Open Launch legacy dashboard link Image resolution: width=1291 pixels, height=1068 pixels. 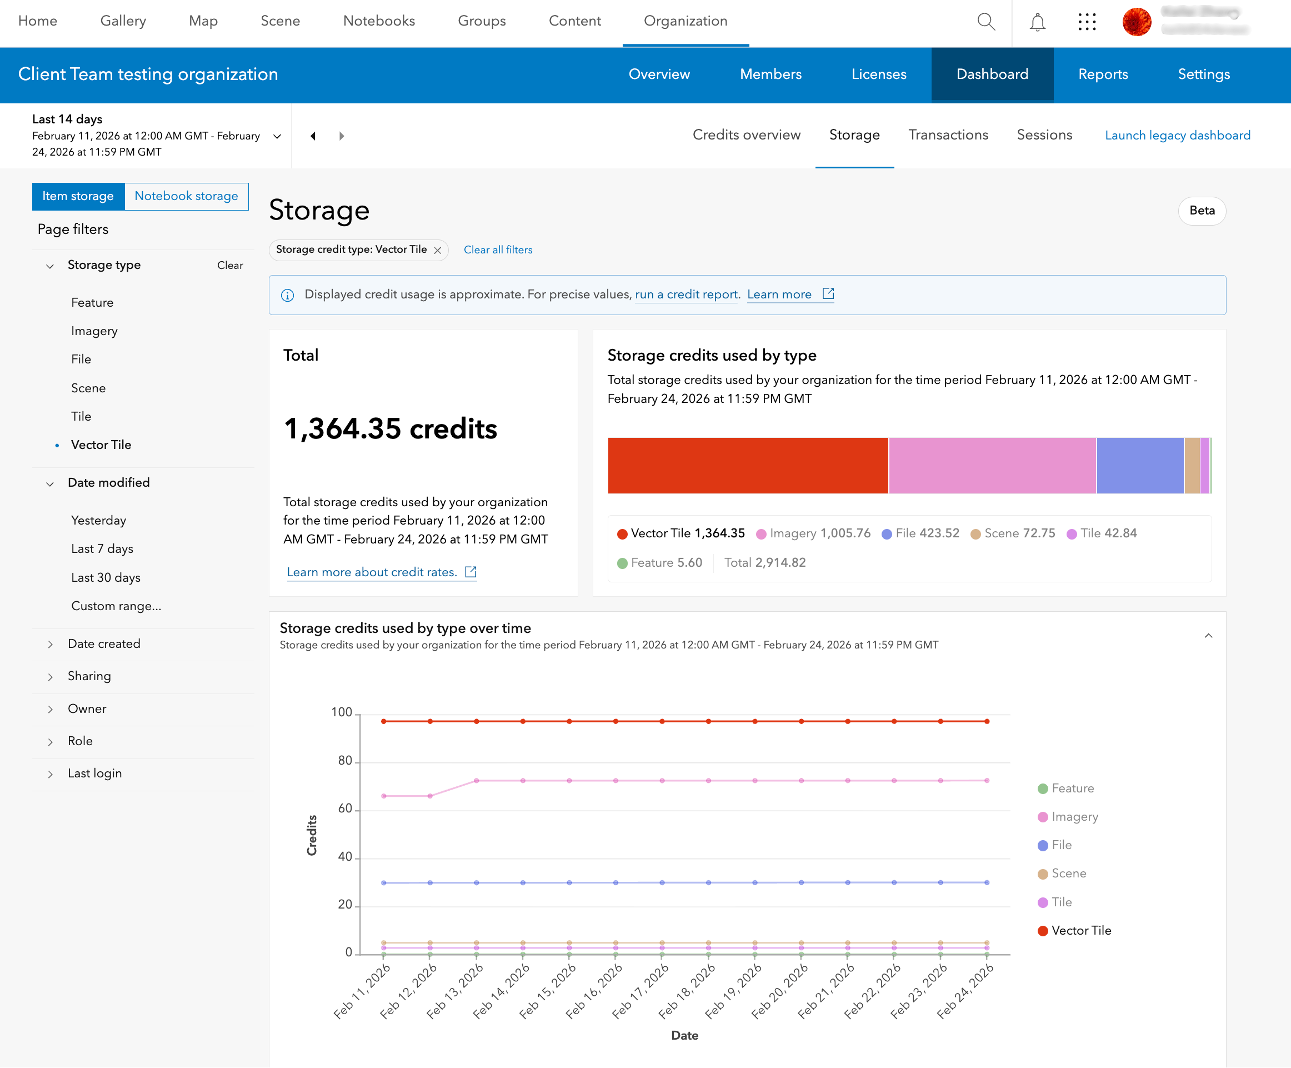click(1177, 135)
